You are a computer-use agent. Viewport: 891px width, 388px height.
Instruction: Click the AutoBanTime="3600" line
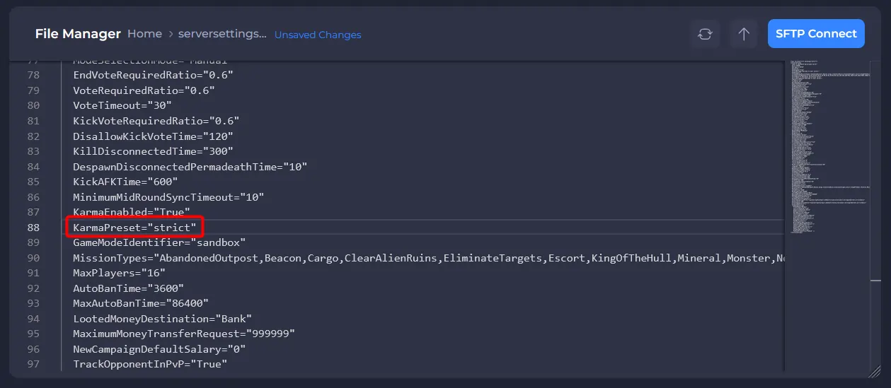[128, 288]
